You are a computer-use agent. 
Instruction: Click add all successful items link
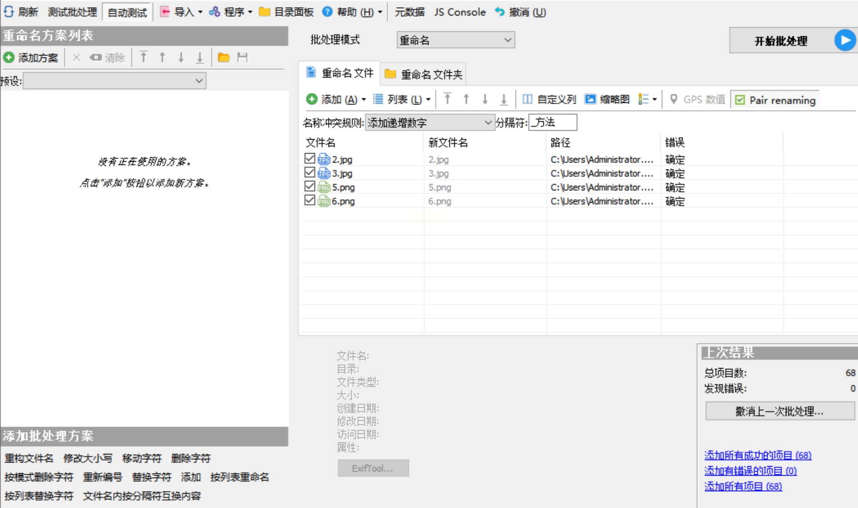[x=757, y=455]
